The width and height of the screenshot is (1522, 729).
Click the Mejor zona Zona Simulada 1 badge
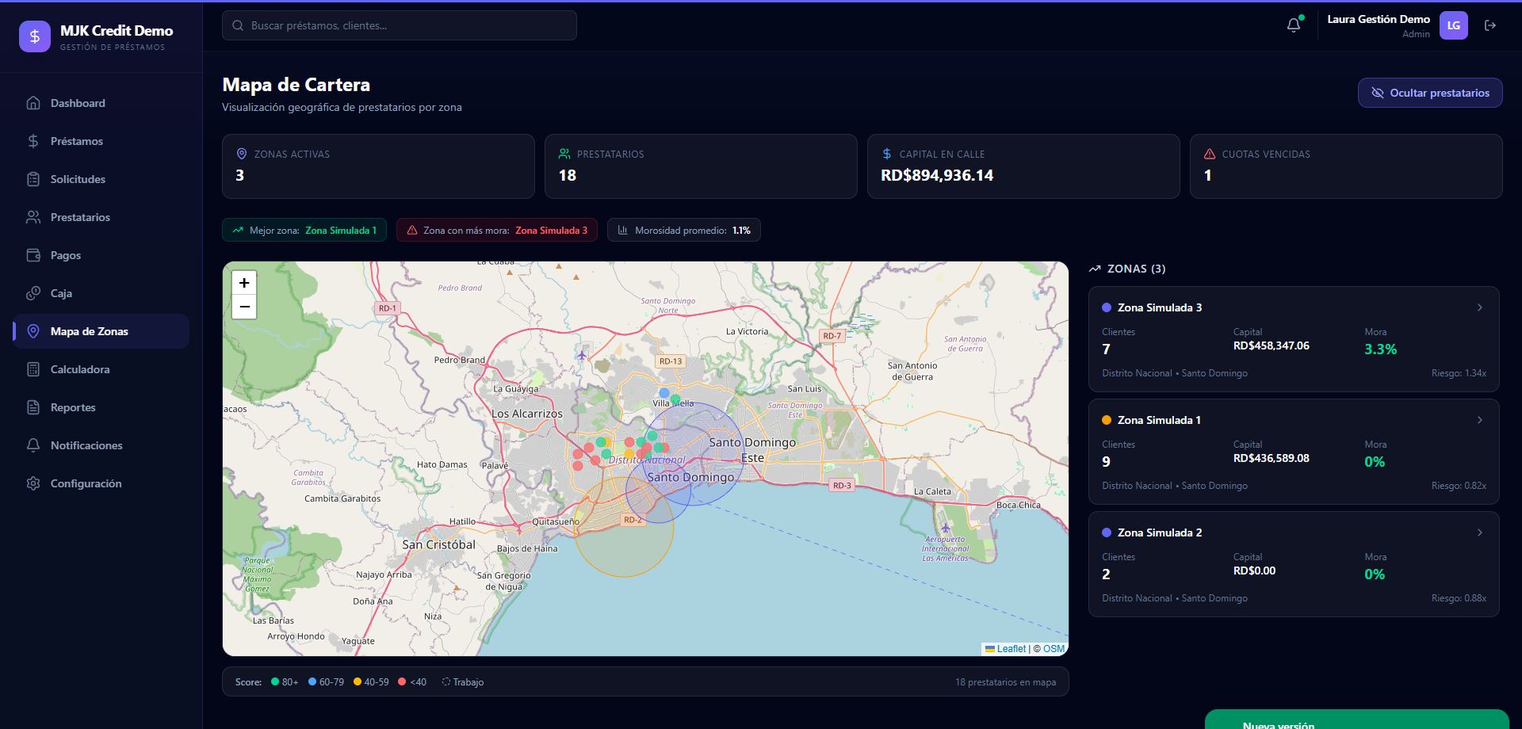pyautogui.click(x=304, y=230)
